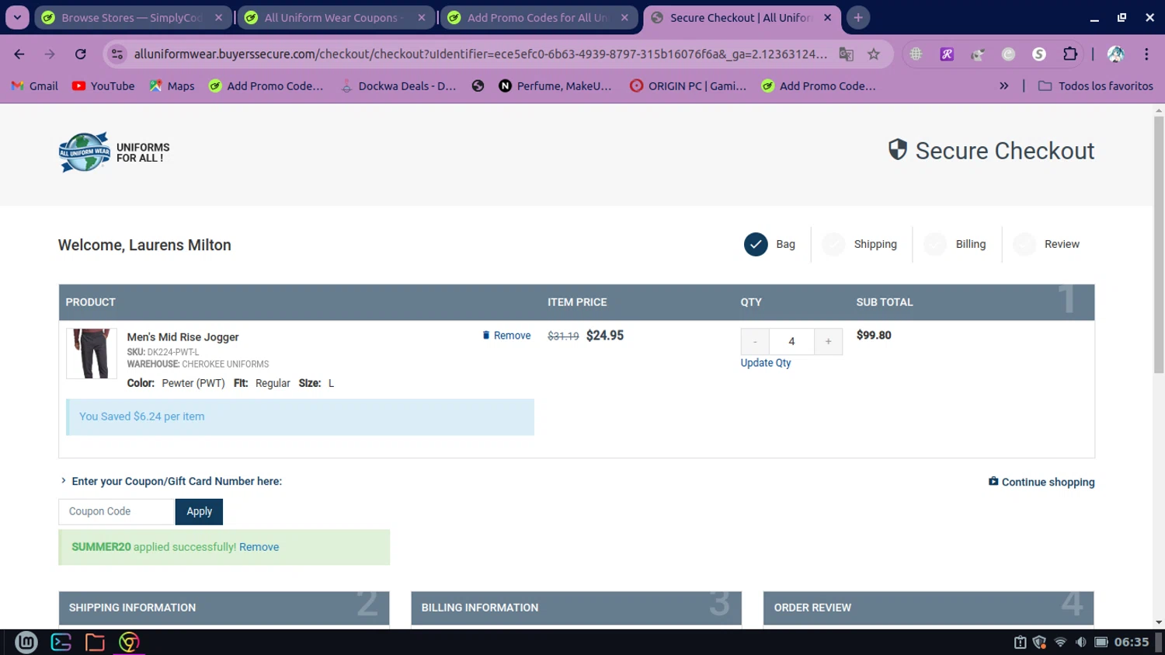The image size is (1165, 655).
Task: Close the Browse Stores tab
Action: click(218, 17)
